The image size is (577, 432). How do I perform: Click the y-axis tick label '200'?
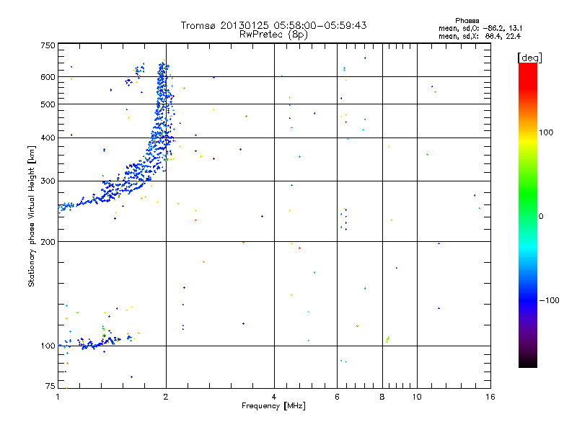click(x=48, y=242)
